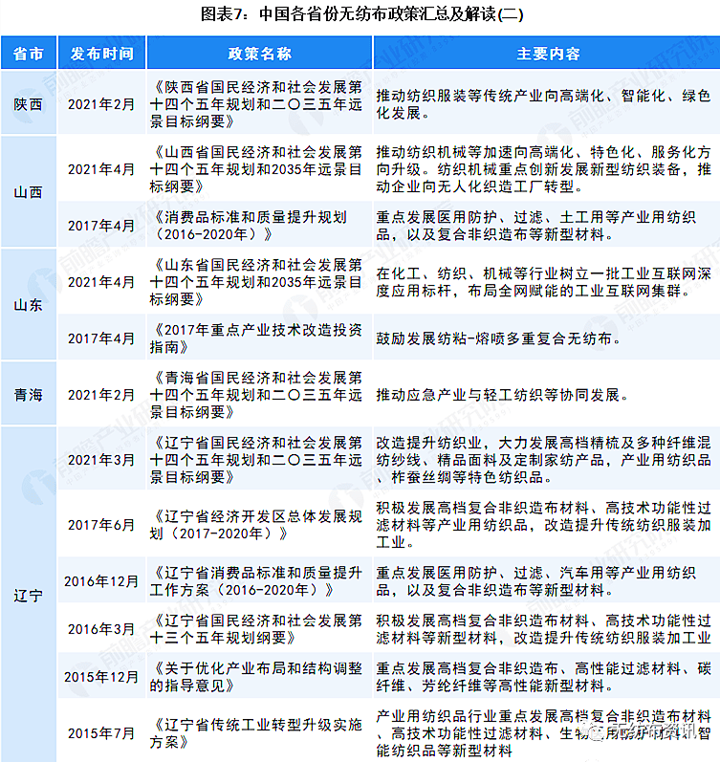720x762 pixels.
Task: Select the 发布时间 column header
Action: tap(101, 53)
